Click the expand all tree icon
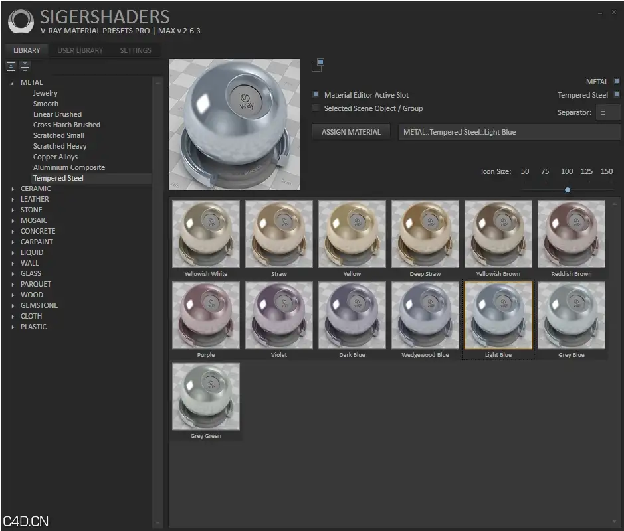 coord(11,66)
